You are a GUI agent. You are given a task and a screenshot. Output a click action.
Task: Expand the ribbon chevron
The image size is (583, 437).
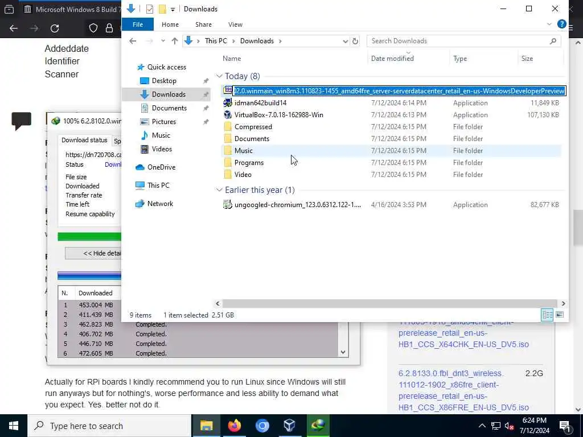pyautogui.click(x=549, y=24)
